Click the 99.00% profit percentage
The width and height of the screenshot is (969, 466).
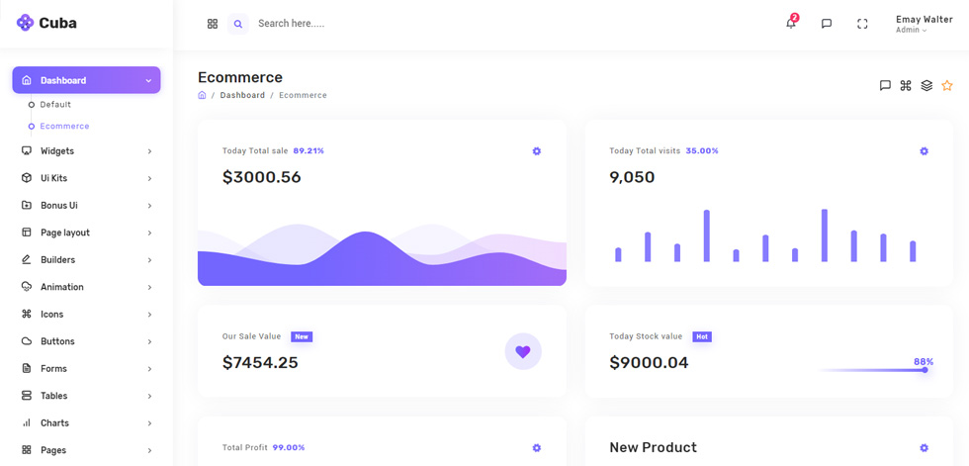click(289, 447)
